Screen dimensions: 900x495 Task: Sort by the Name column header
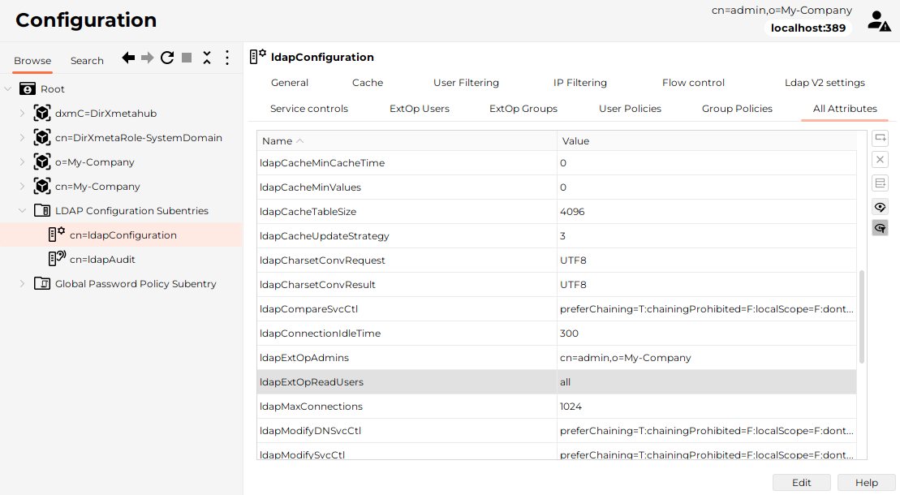[407, 140]
